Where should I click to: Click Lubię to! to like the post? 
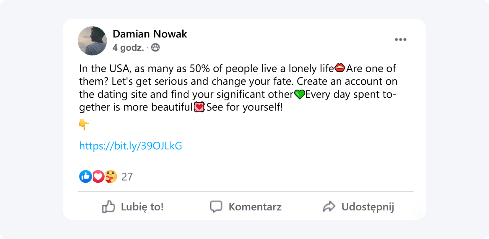coord(141,207)
